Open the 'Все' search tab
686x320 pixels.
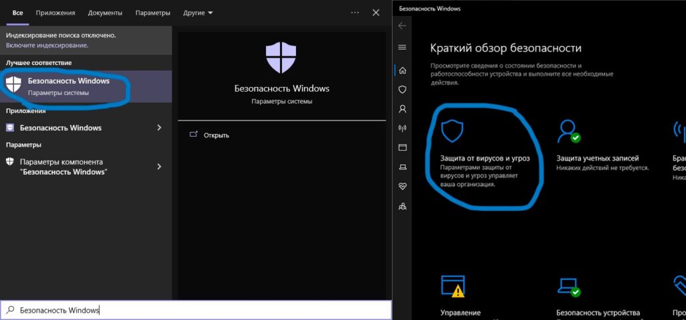[x=17, y=13]
